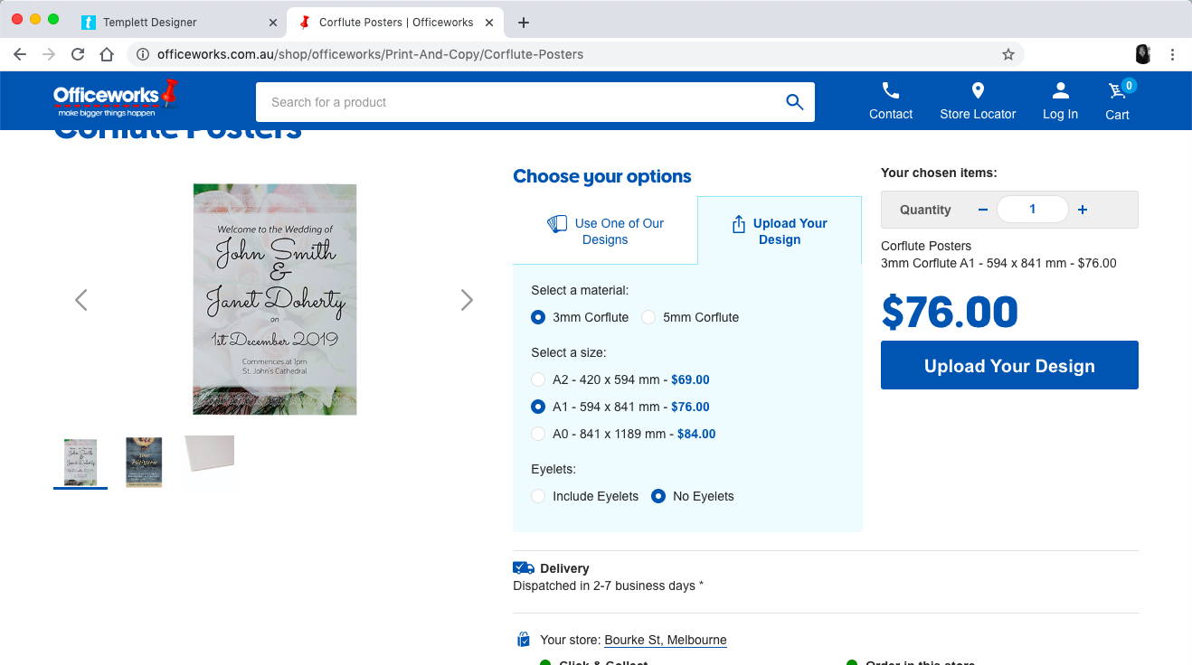Switch to the Templett Designer tab
Image resolution: width=1192 pixels, height=665 pixels.
pyautogui.click(x=179, y=23)
